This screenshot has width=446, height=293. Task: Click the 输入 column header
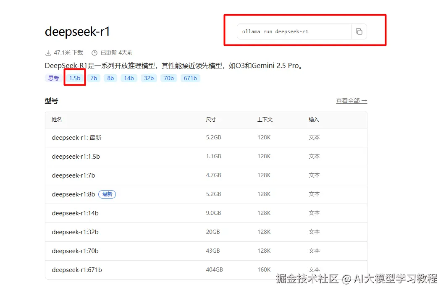[314, 120]
